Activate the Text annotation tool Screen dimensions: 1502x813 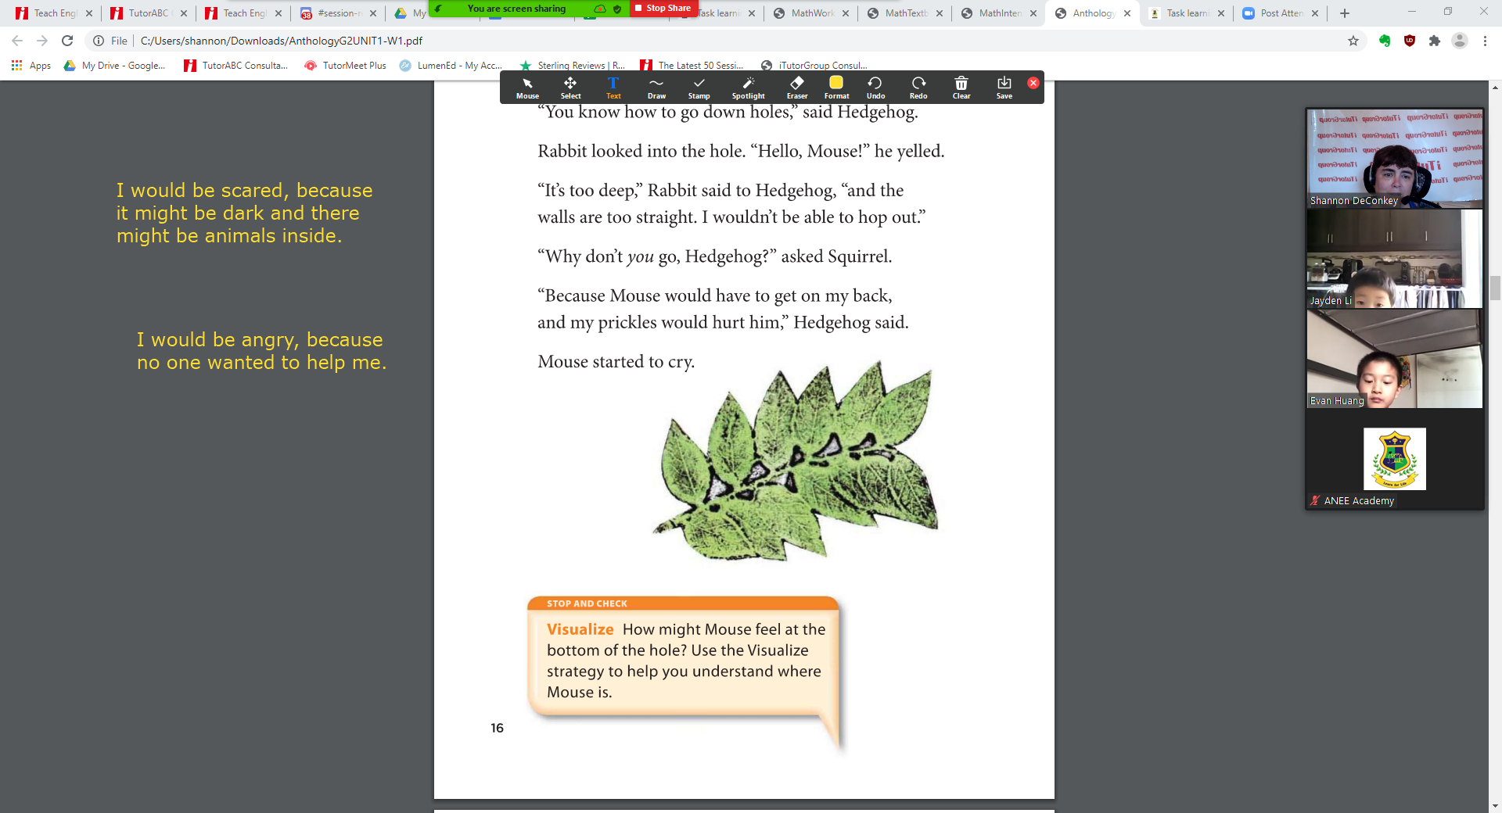coord(613,88)
